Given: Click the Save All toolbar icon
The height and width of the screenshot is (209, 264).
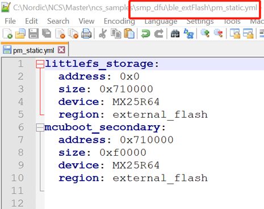Looking at the screenshot, I should pyautogui.click(x=47, y=33).
